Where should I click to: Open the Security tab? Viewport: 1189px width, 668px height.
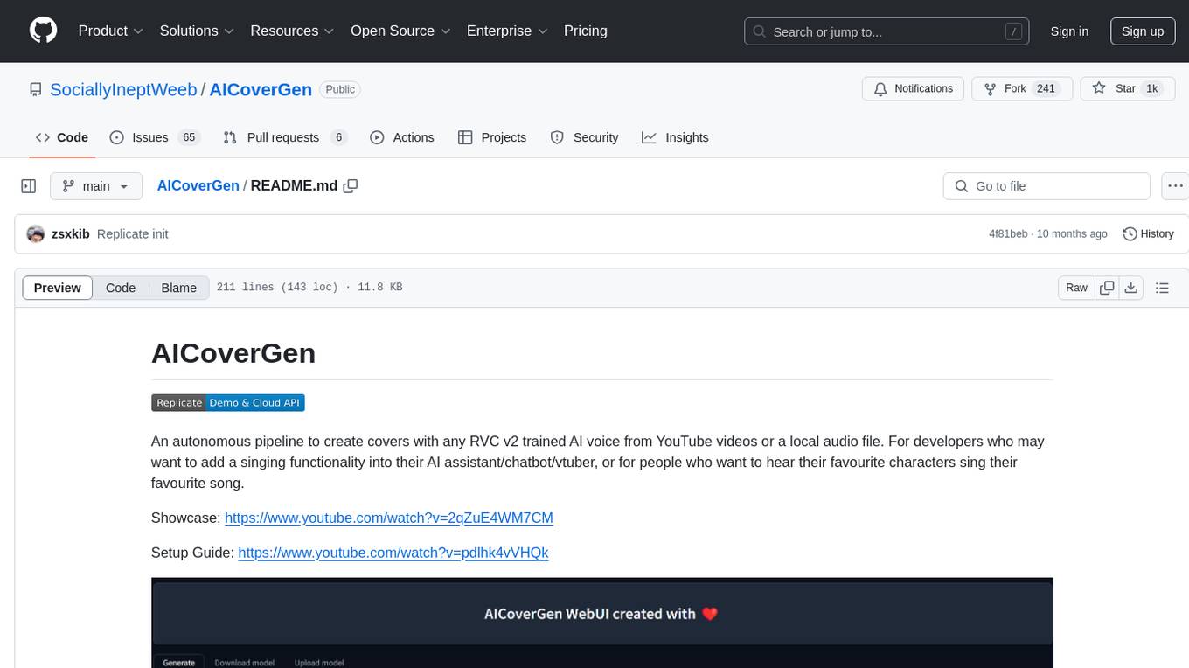584,137
